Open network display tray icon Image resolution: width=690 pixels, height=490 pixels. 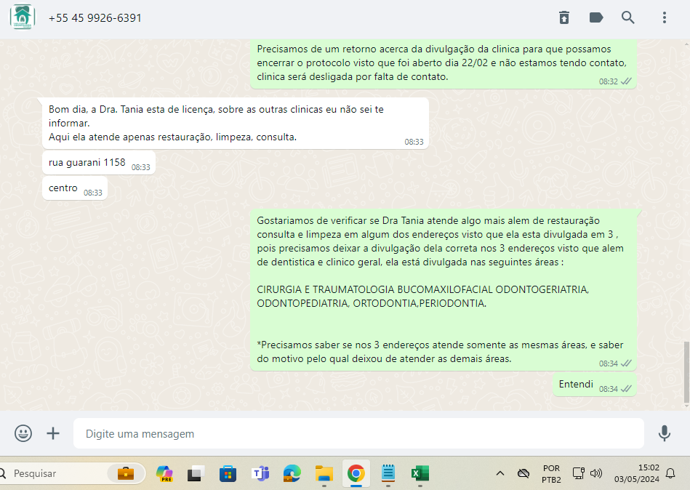(x=578, y=473)
